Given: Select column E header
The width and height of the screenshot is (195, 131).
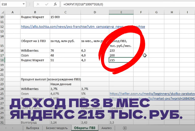Looking at the screenshot, I should [121, 12].
